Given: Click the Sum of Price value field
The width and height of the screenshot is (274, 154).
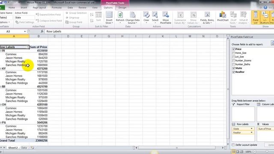Looking at the screenshot, I should pos(265,129).
